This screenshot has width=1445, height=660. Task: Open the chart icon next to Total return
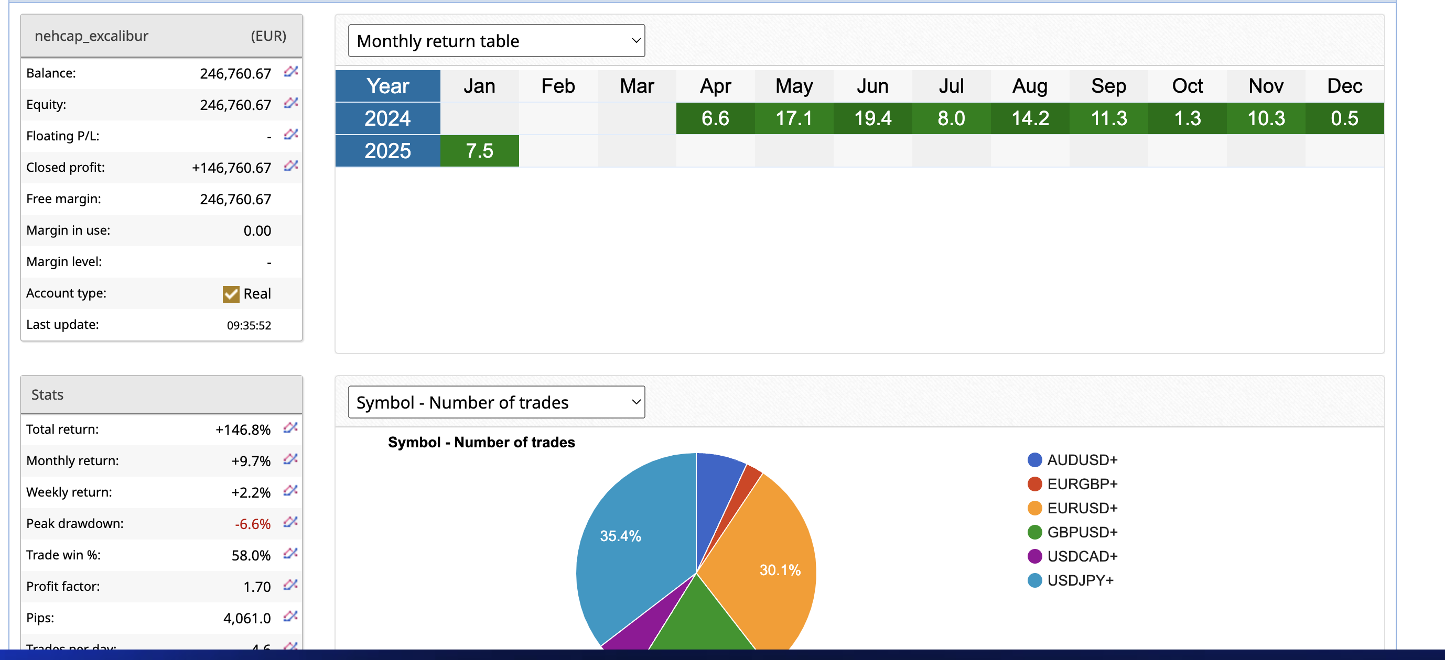[289, 428]
